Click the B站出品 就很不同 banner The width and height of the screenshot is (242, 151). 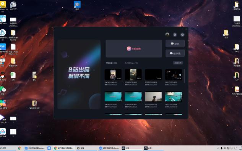coord(79,74)
